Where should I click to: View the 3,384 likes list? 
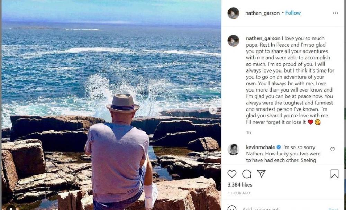(x=240, y=185)
